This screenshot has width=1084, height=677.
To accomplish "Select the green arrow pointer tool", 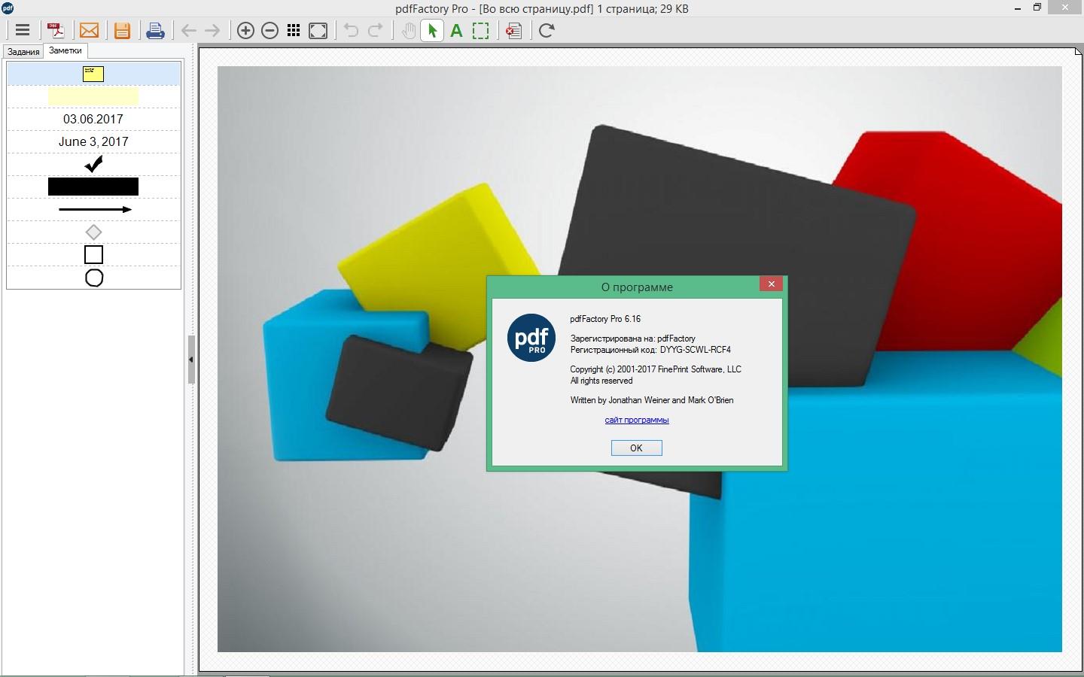I will 432,31.
